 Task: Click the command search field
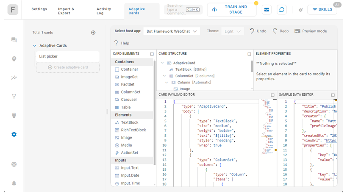(174, 10)
